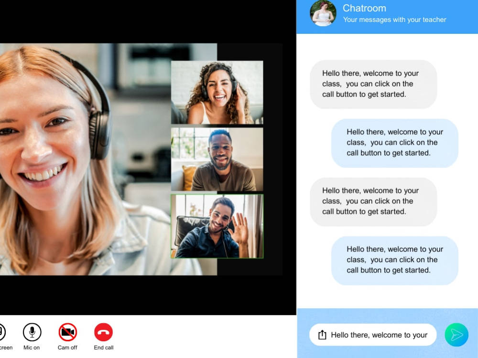Click the main video of the woman with headphones
The width and height of the screenshot is (478, 358).
(86, 159)
